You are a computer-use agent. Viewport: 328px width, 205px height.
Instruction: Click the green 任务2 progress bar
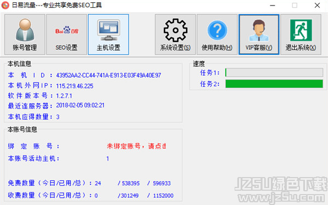[274, 84]
